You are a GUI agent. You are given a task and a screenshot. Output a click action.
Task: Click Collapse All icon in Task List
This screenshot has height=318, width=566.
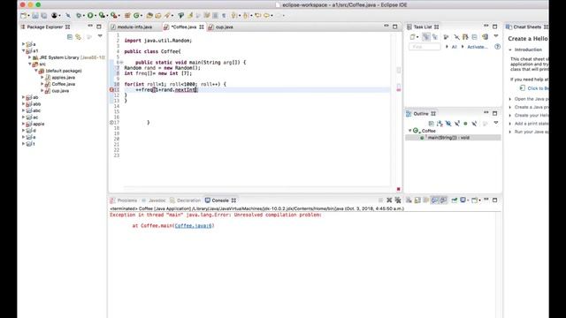(475, 37)
